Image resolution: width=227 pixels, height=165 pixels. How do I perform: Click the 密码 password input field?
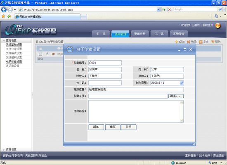[x=105, y=83]
